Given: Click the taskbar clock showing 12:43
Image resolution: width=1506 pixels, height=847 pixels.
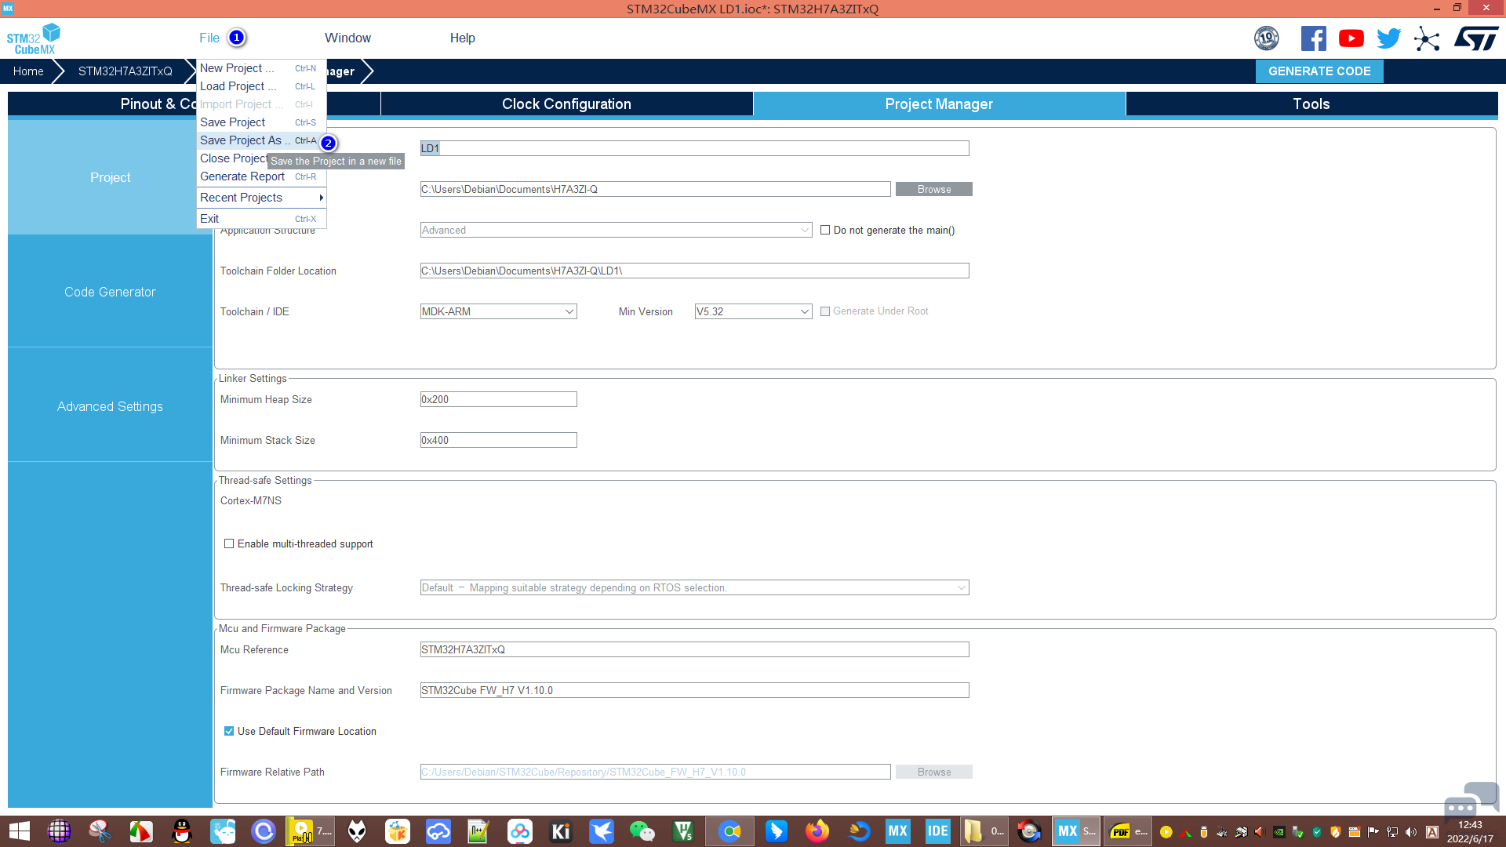Looking at the screenshot, I should pos(1470,831).
